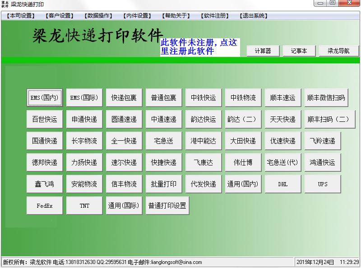Select the 鸿通快运 button
The image size is (361, 268).
pos(323,162)
